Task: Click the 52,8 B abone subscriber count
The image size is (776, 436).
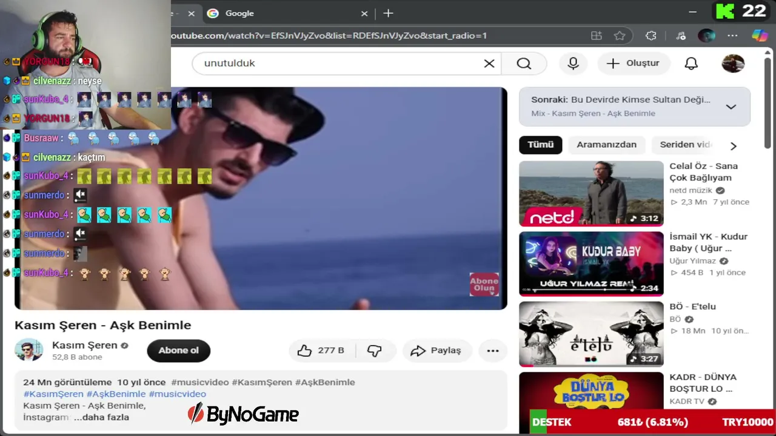Action: pyautogui.click(x=77, y=357)
